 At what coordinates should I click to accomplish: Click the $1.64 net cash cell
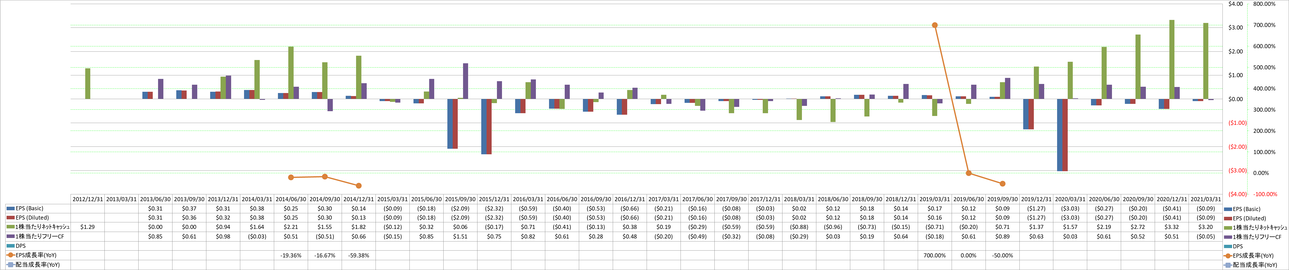[x=257, y=227]
